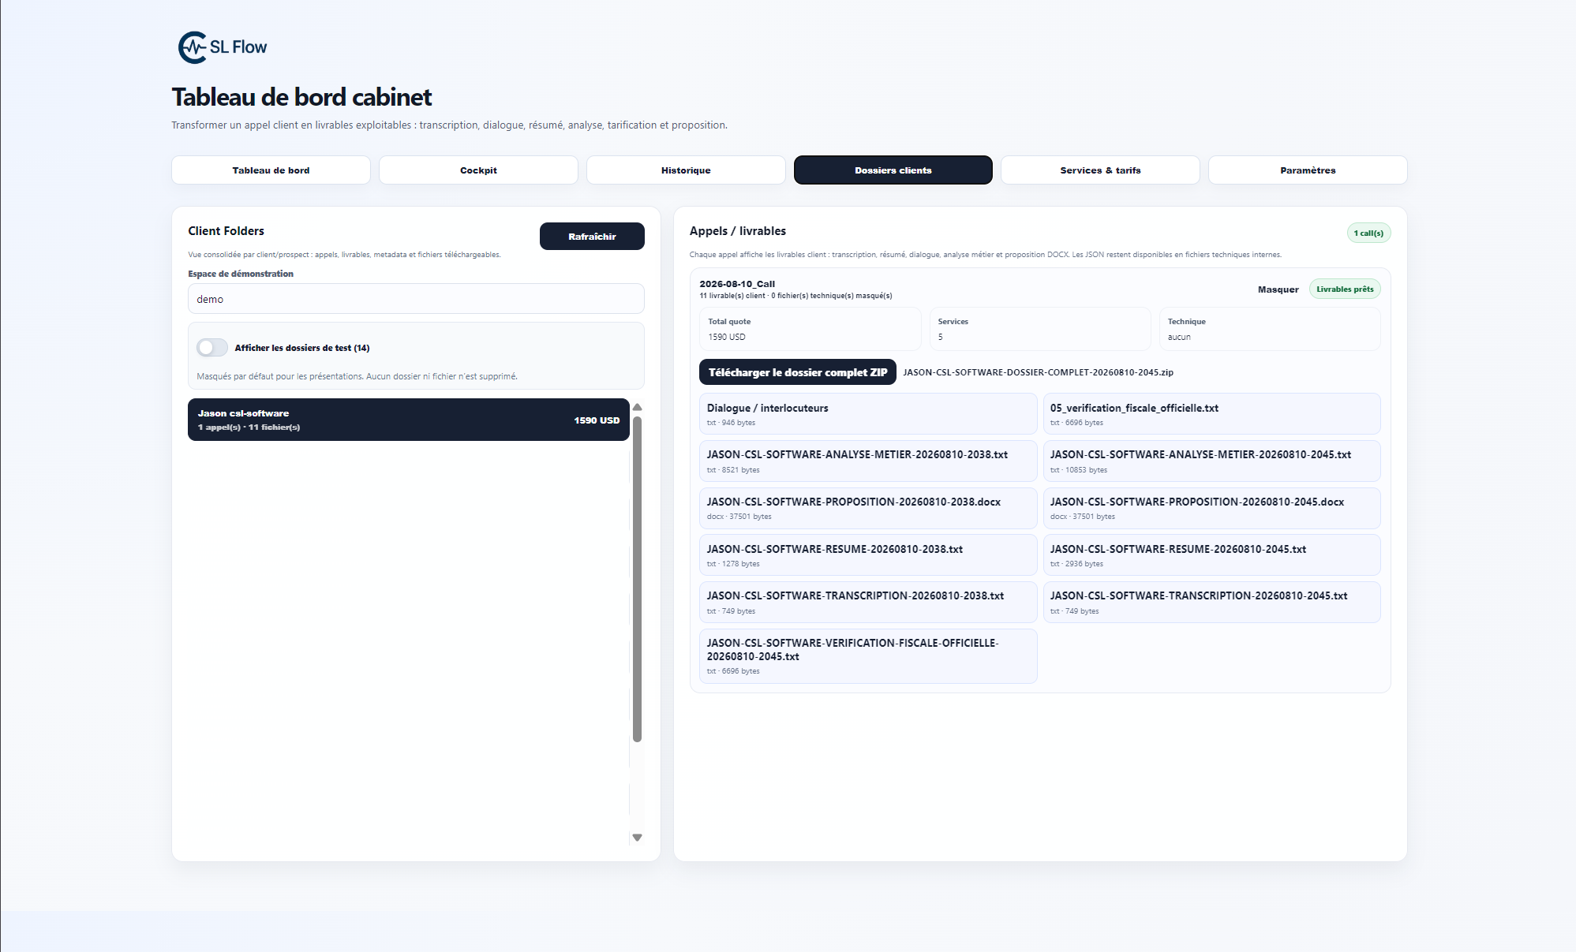Open the Paramètres tab
Image resolution: width=1576 pixels, height=952 pixels.
1308,170
